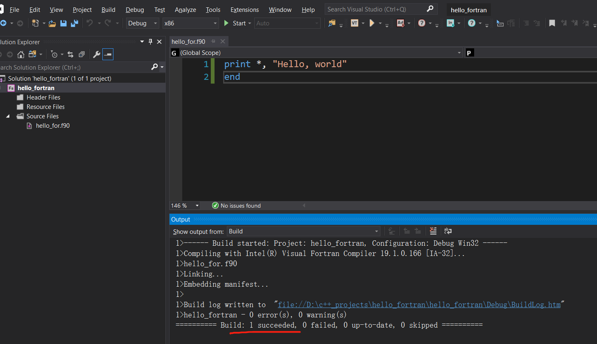This screenshot has height=344, width=597.
Task: Click the Intel Advisor Ad icon
Action: click(x=400, y=23)
